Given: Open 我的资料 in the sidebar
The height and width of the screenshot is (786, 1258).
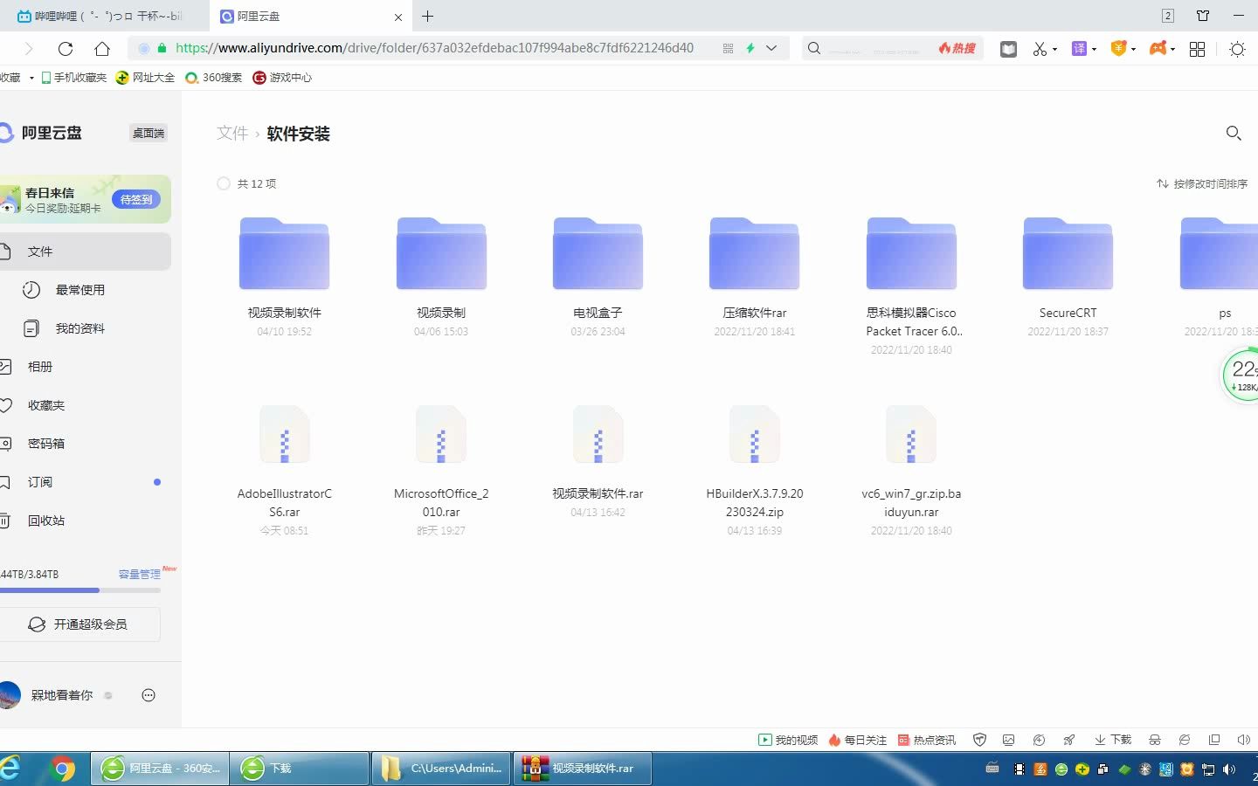Looking at the screenshot, I should pos(85,328).
